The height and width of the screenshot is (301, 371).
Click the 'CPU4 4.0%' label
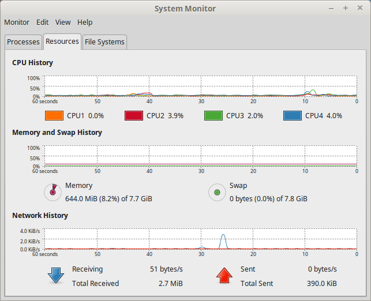[x=324, y=116]
